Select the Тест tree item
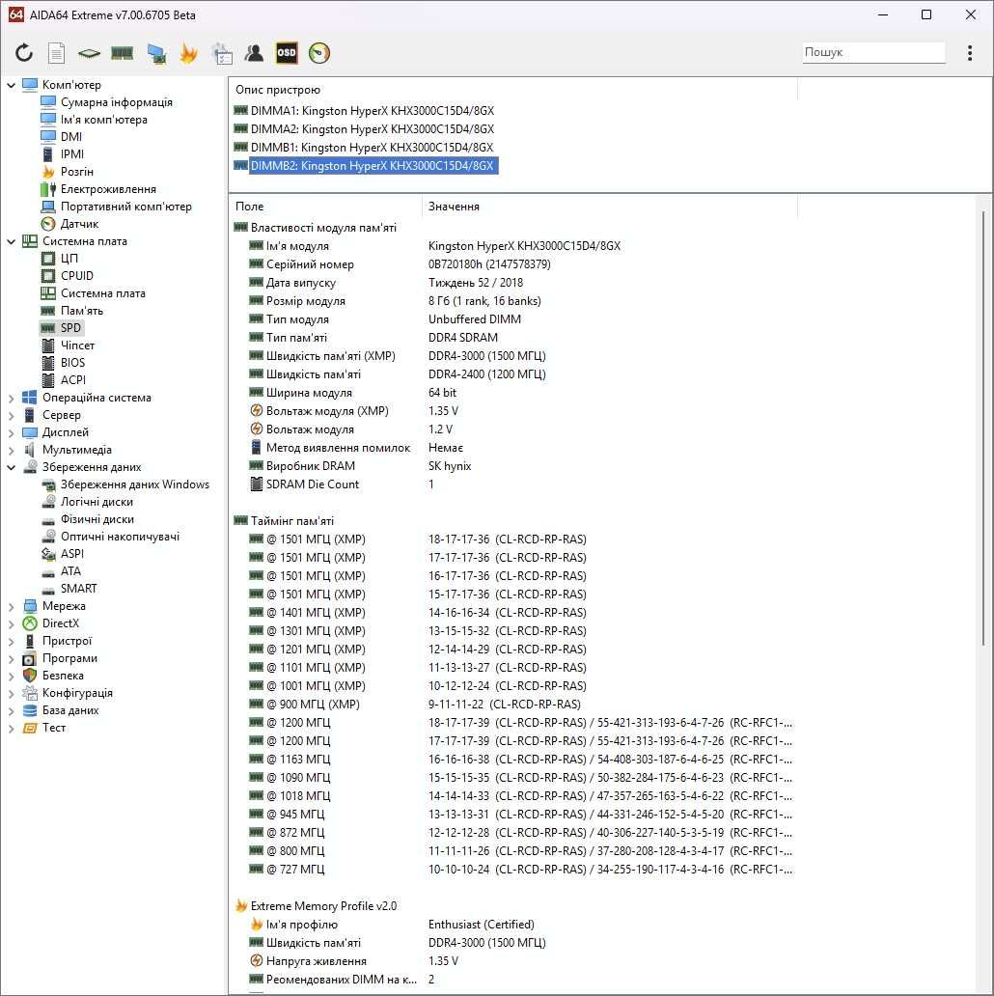The height and width of the screenshot is (996, 994). [54, 728]
